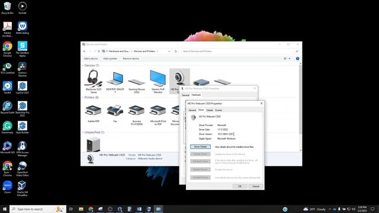Open Beyond Earth desktop shortcut

[8, 108]
